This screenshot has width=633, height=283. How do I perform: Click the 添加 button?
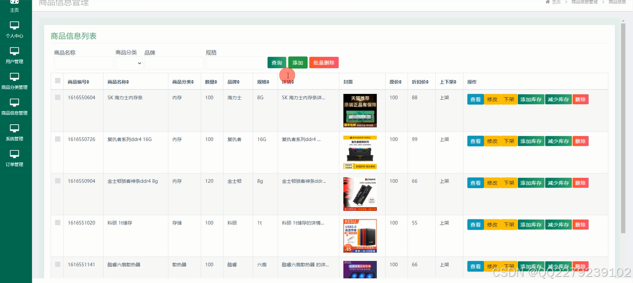point(298,63)
